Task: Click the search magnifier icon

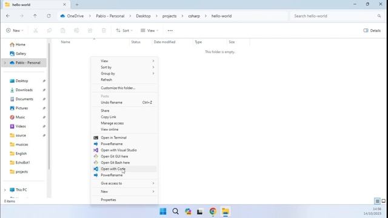Action: (x=379, y=16)
